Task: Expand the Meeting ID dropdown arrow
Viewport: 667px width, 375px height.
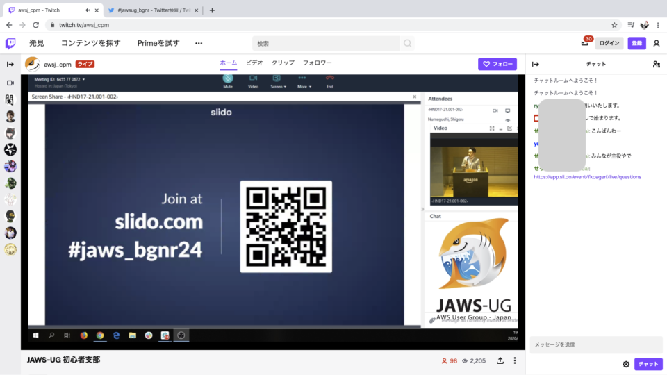Action: pos(83,79)
